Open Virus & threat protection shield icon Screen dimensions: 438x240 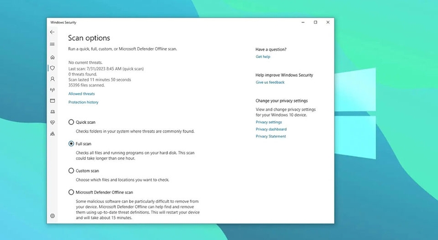pos(52,68)
